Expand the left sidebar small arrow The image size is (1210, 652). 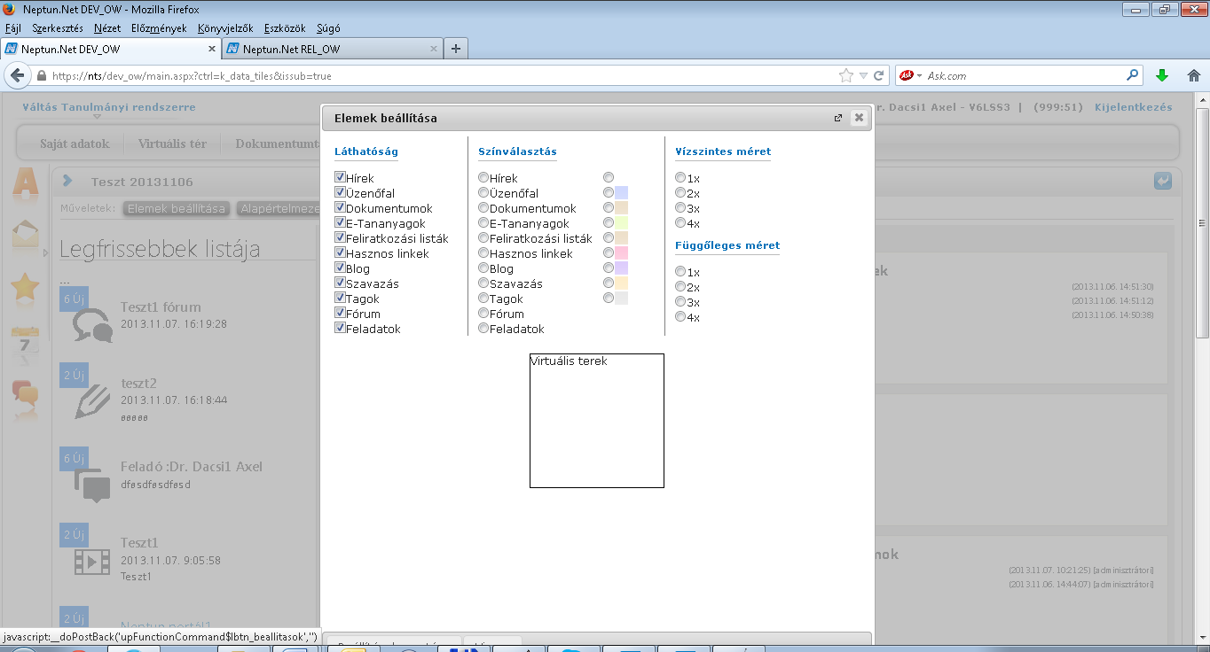(46, 253)
